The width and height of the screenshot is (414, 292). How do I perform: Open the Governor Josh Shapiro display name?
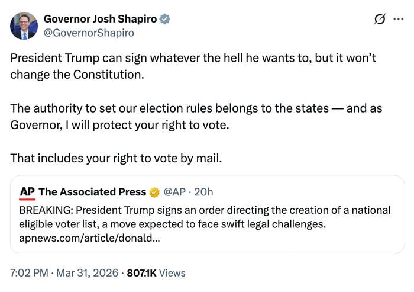(x=100, y=19)
